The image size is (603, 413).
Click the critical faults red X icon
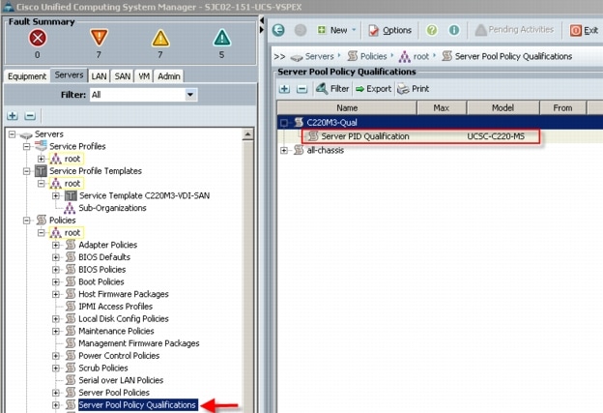[38, 38]
